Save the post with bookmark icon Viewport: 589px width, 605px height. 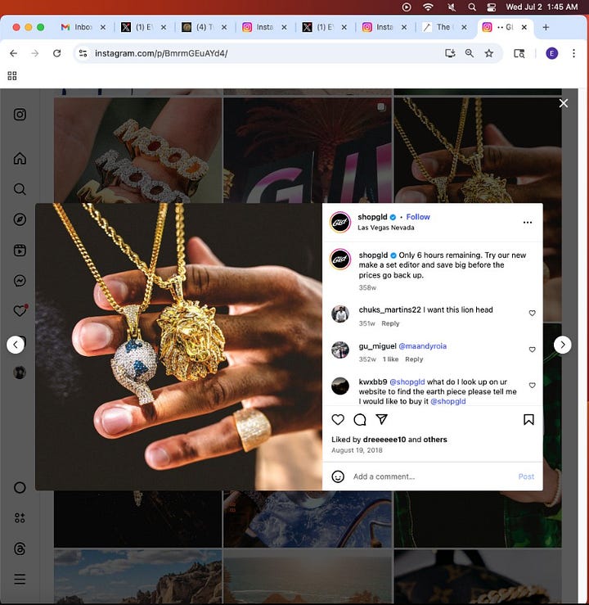coord(528,419)
